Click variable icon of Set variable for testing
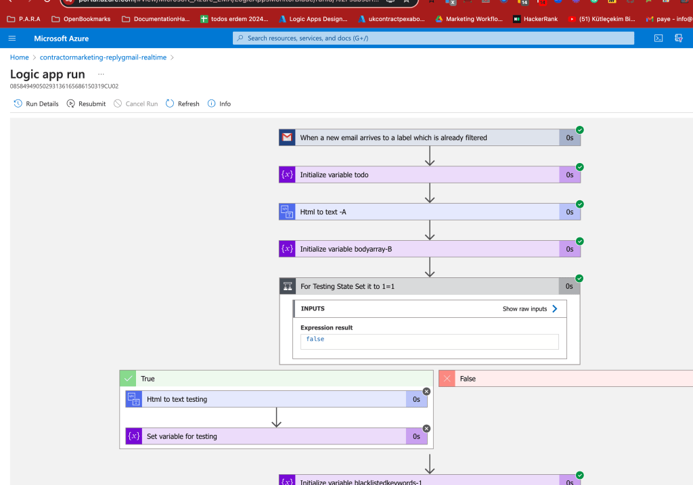This screenshot has height=485, width=693. [x=133, y=436]
